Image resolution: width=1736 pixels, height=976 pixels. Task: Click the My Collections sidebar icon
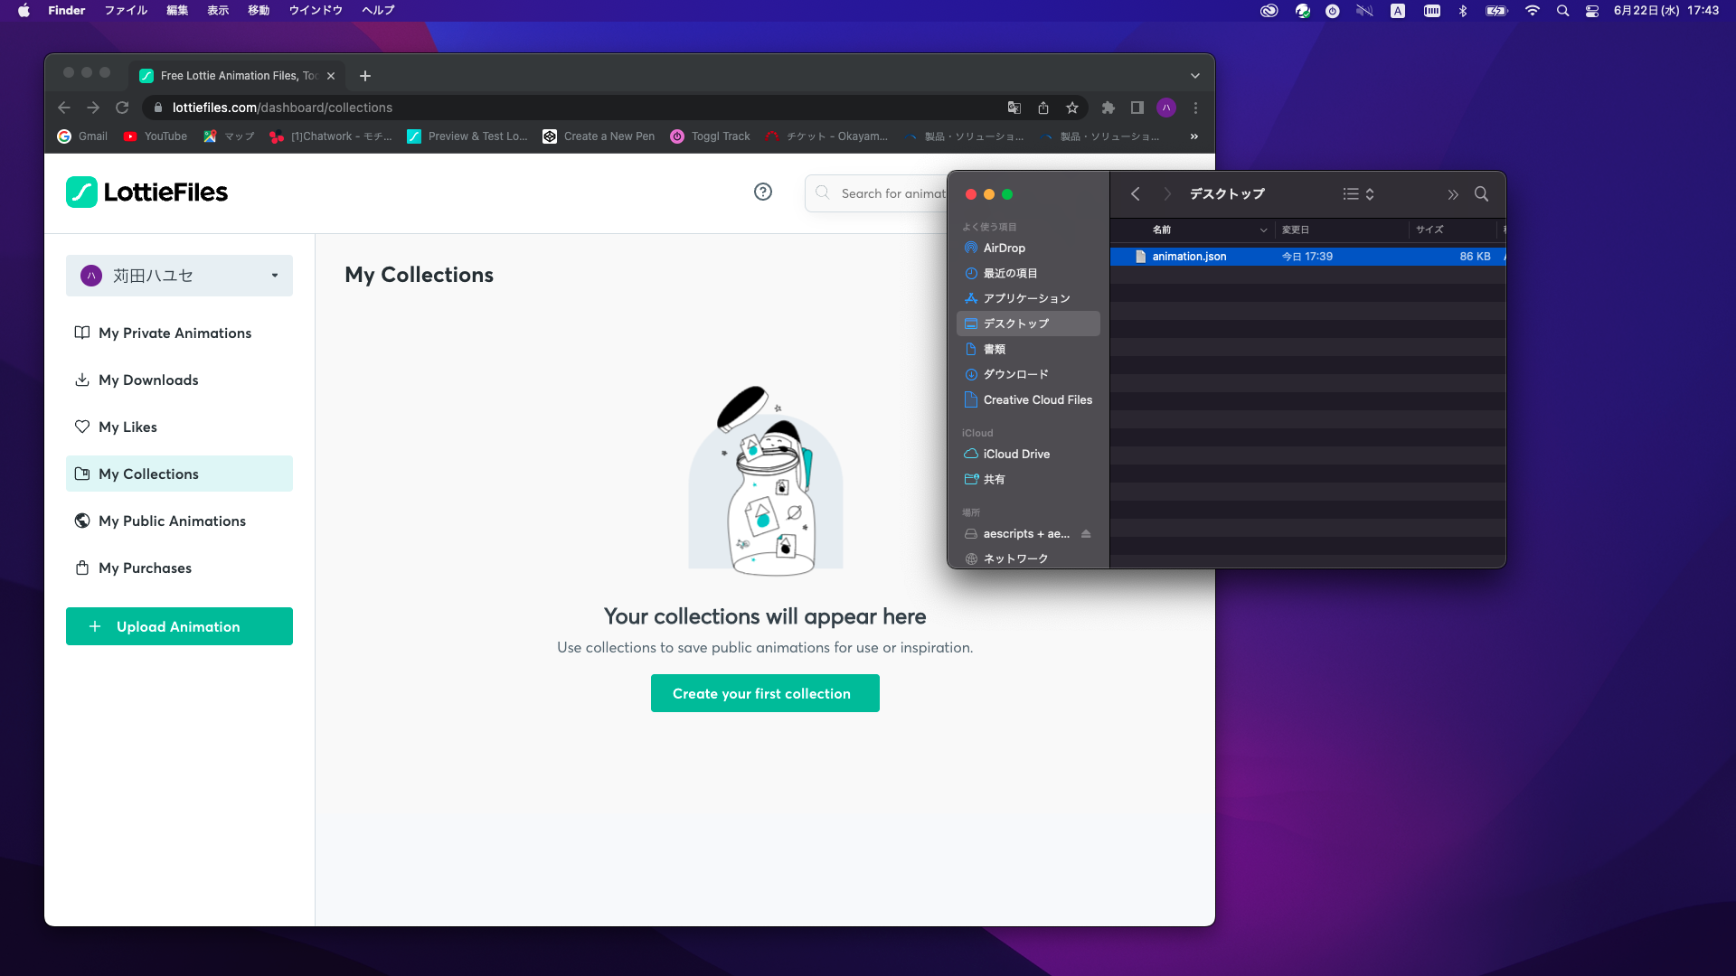82,472
